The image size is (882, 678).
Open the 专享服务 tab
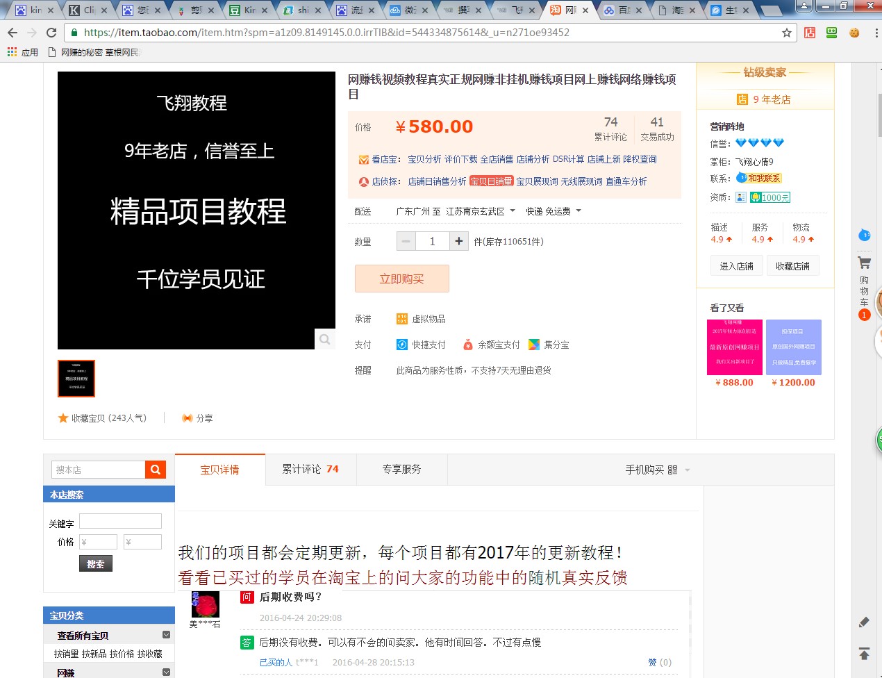401,470
